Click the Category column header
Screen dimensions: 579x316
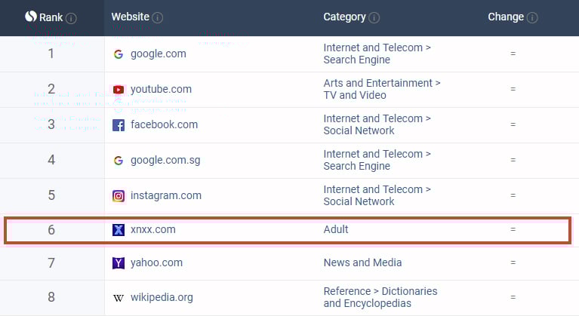[344, 17]
